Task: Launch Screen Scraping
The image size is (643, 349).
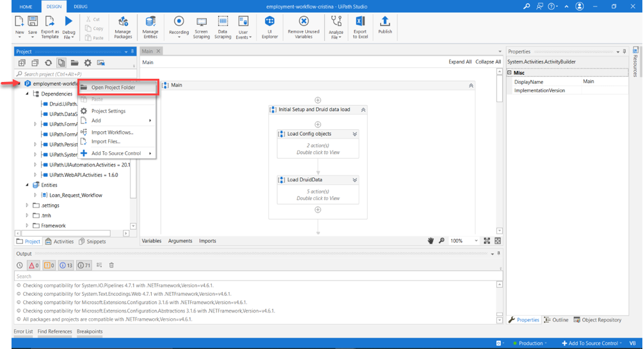Action: 202,28
